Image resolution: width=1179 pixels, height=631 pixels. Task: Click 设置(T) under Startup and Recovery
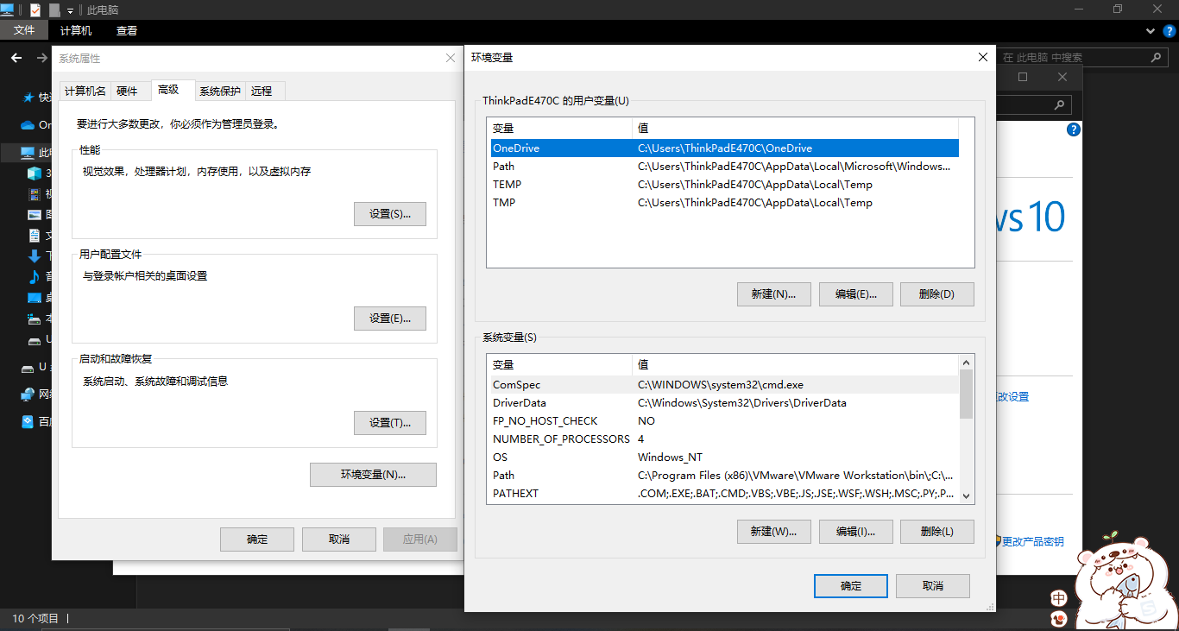390,422
